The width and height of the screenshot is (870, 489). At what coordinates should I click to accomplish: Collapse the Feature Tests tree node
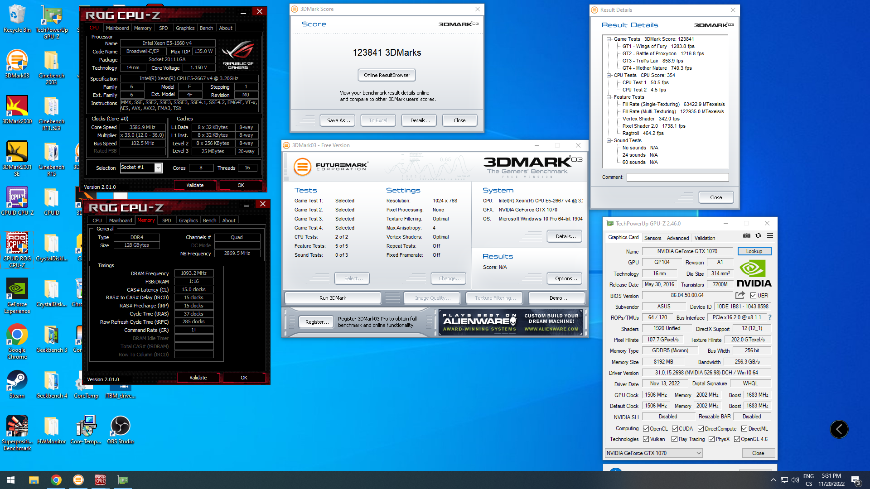point(609,97)
